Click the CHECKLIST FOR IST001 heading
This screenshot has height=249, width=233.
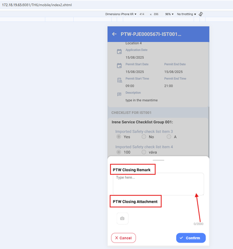tap(131, 113)
